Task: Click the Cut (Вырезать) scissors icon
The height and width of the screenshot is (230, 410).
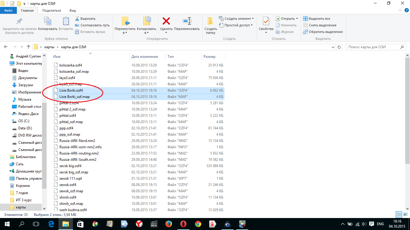Action: pos(77,19)
